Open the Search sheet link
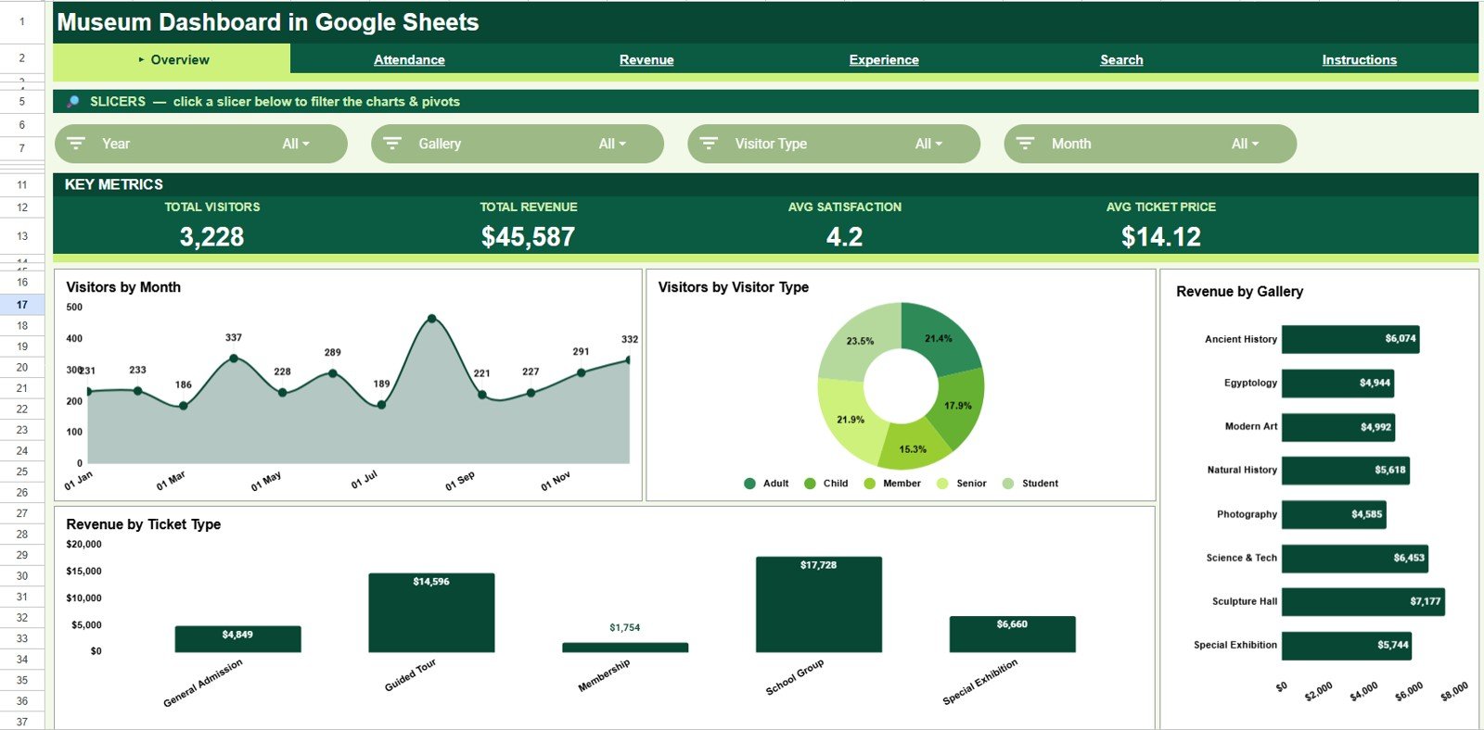Image resolution: width=1484 pixels, height=730 pixels. (x=1121, y=59)
